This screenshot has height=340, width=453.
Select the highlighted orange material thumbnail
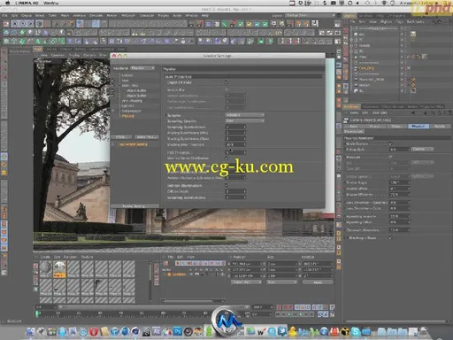59,269
